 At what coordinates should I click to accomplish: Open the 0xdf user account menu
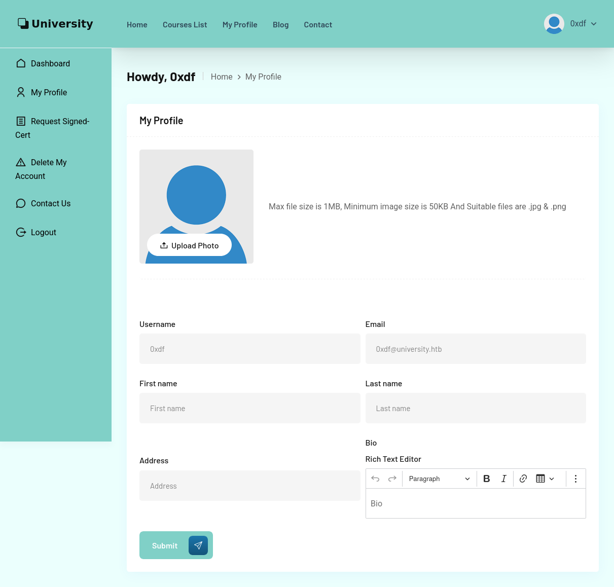pyautogui.click(x=583, y=24)
